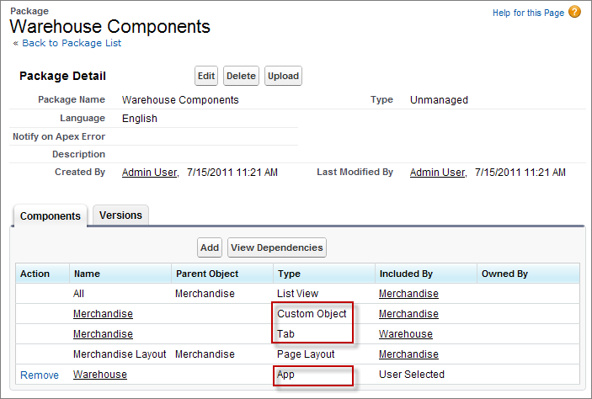Open the Created By Admin User link
This screenshot has width=592, height=399.
[x=150, y=173]
